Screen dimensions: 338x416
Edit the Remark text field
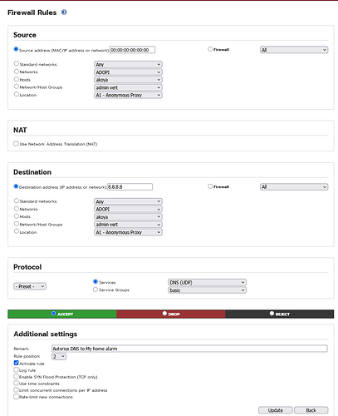[x=189, y=349]
